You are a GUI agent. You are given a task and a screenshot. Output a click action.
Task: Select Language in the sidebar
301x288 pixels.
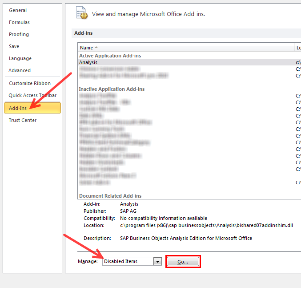click(x=20, y=58)
